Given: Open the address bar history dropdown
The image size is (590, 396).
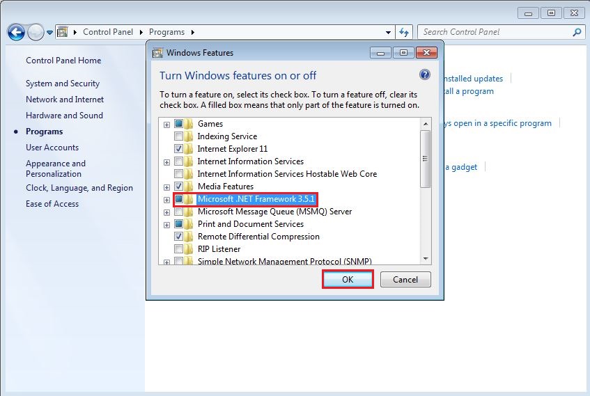Looking at the screenshot, I should [x=388, y=32].
